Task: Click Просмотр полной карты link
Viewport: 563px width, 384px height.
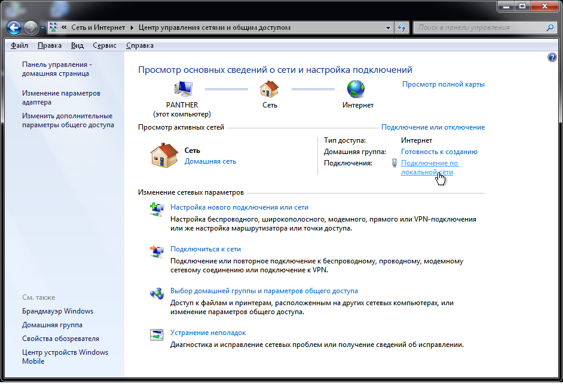Action: pyautogui.click(x=443, y=84)
